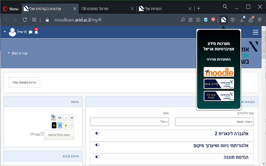
Task: Decrease font size with א- button
Action: (71, 117)
